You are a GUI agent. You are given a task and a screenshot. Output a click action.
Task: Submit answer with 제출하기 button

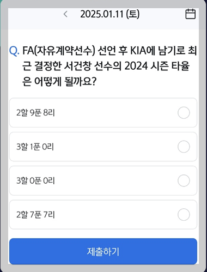[x=103, y=251]
